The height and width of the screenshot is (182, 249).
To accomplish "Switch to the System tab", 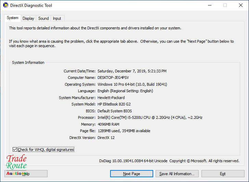I will (13, 18).
